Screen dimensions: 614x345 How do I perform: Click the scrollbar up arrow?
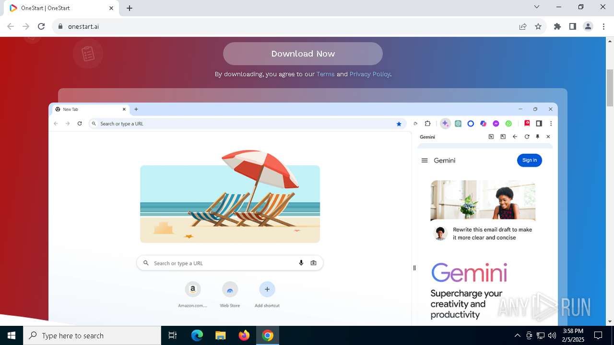[x=610, y=41]
